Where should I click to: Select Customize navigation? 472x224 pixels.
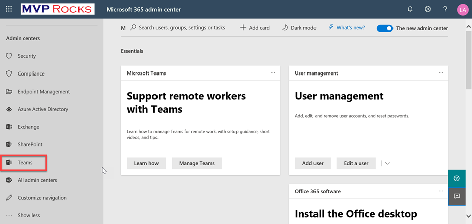click(x=42, y=198)
